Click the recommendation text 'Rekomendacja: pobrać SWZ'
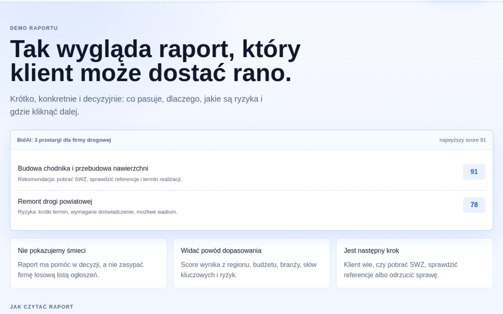 (x=100, y=179)
